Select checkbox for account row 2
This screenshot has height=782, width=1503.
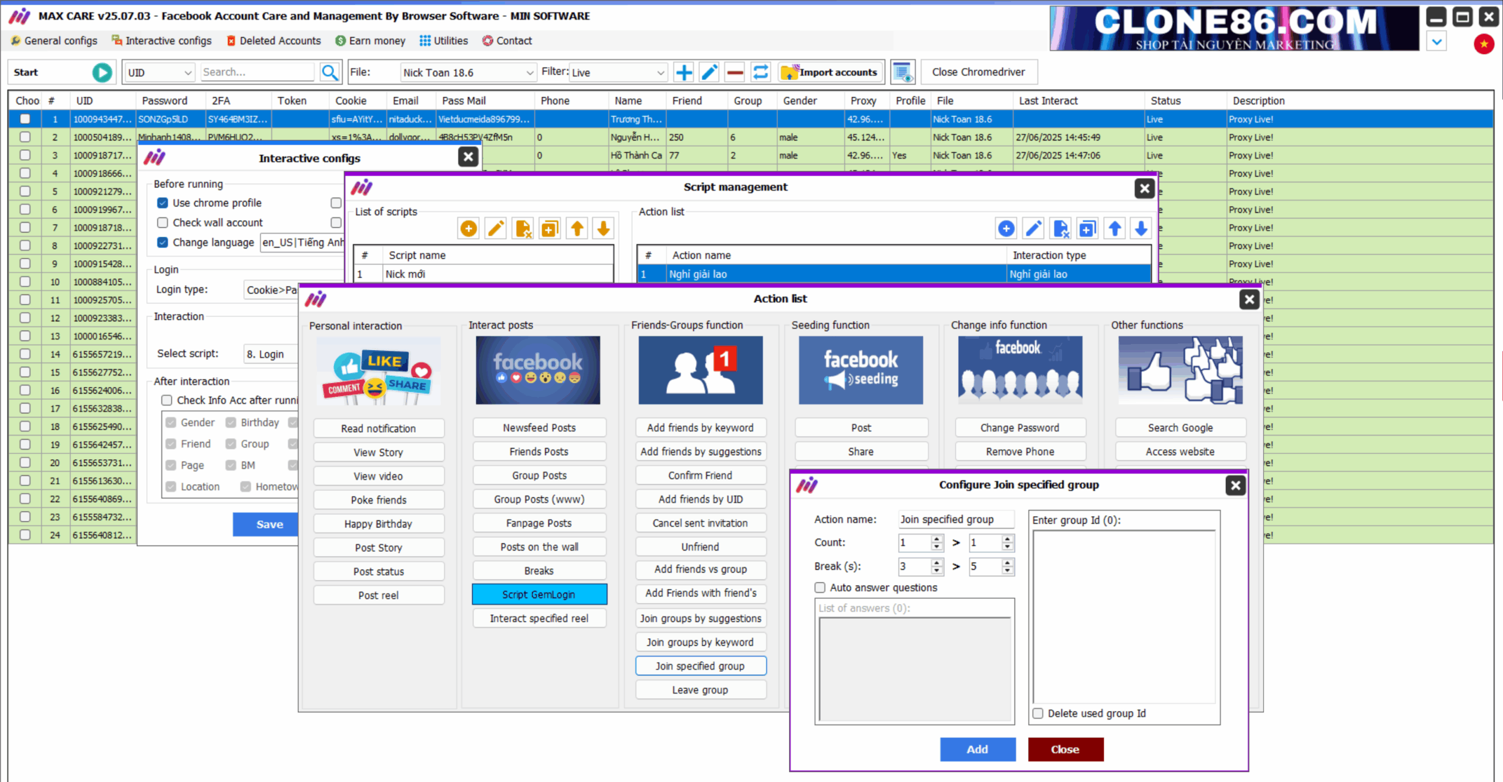click(x=25, y=137)
